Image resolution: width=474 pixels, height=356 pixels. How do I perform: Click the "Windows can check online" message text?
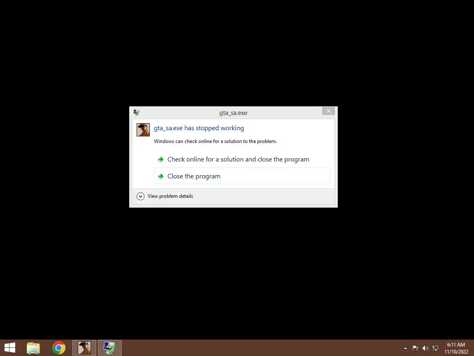click(215, 141)
